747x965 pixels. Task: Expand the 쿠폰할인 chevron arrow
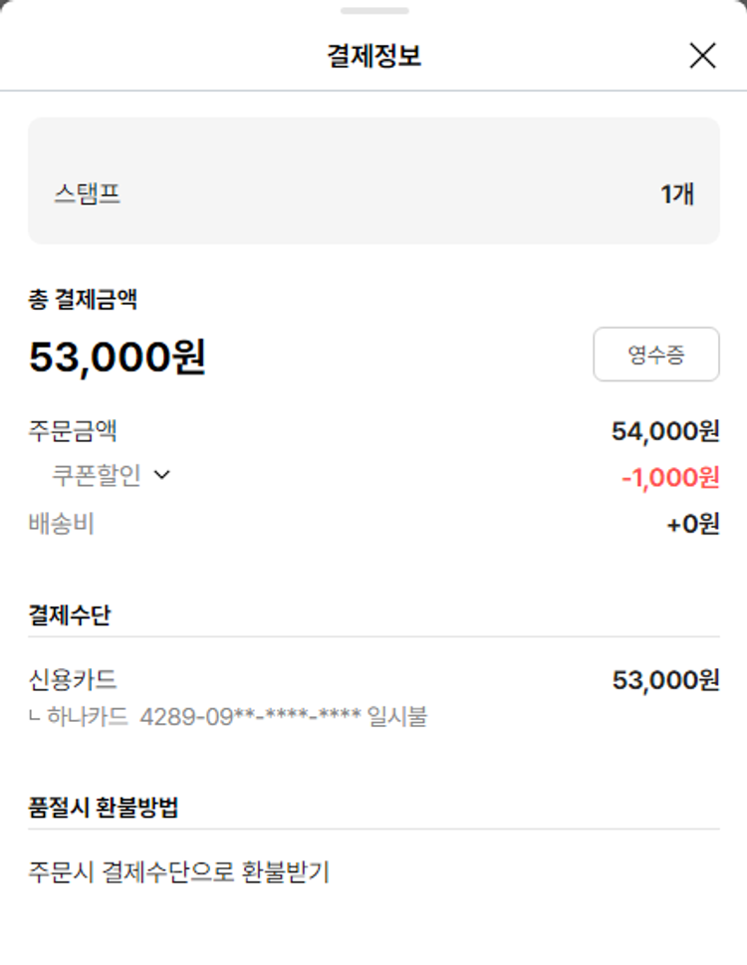coord(162,476)
